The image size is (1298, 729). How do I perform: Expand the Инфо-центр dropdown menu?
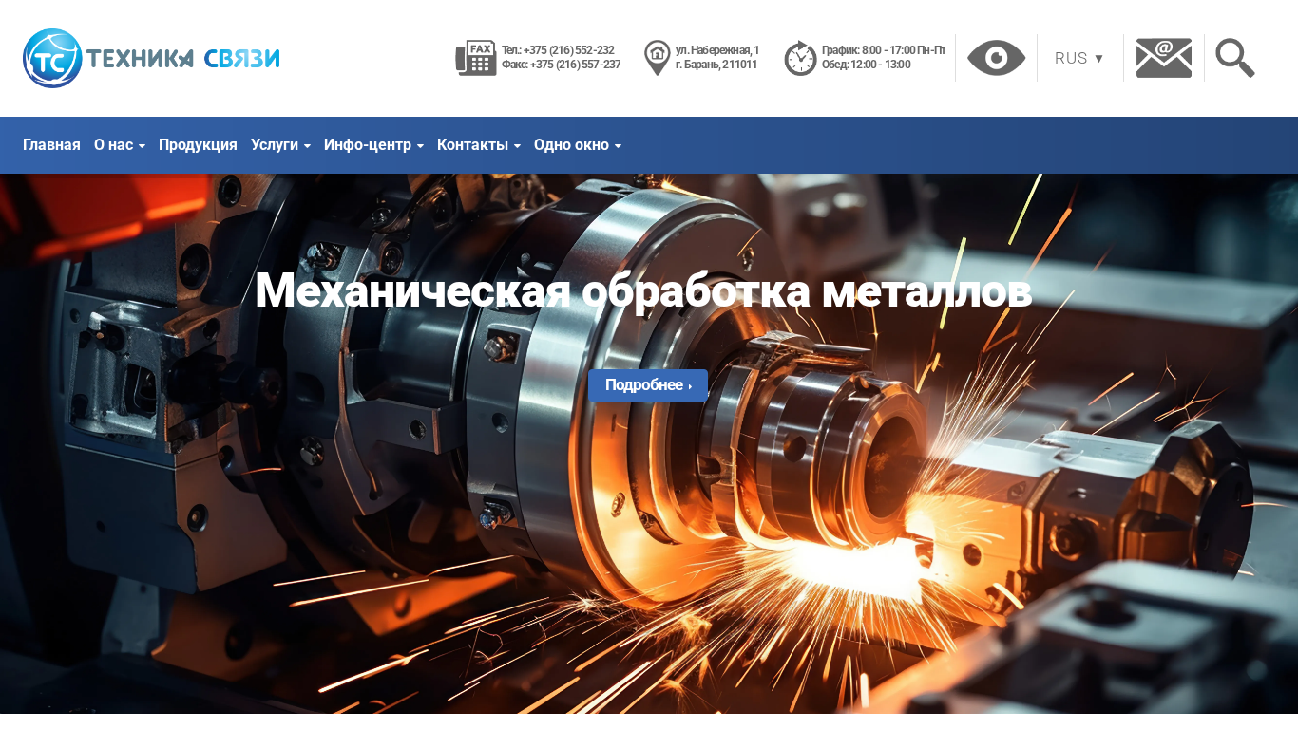coord(373,145)
